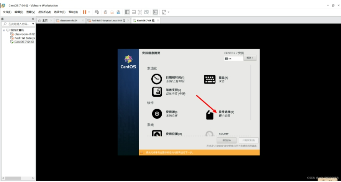Toggle the thumbnail bar view button

click(x=134, y=12)
